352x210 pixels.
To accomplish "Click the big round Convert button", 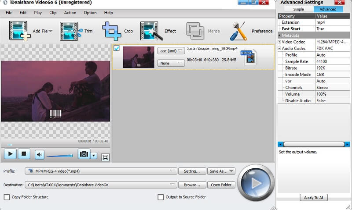I will pos(256,182).
